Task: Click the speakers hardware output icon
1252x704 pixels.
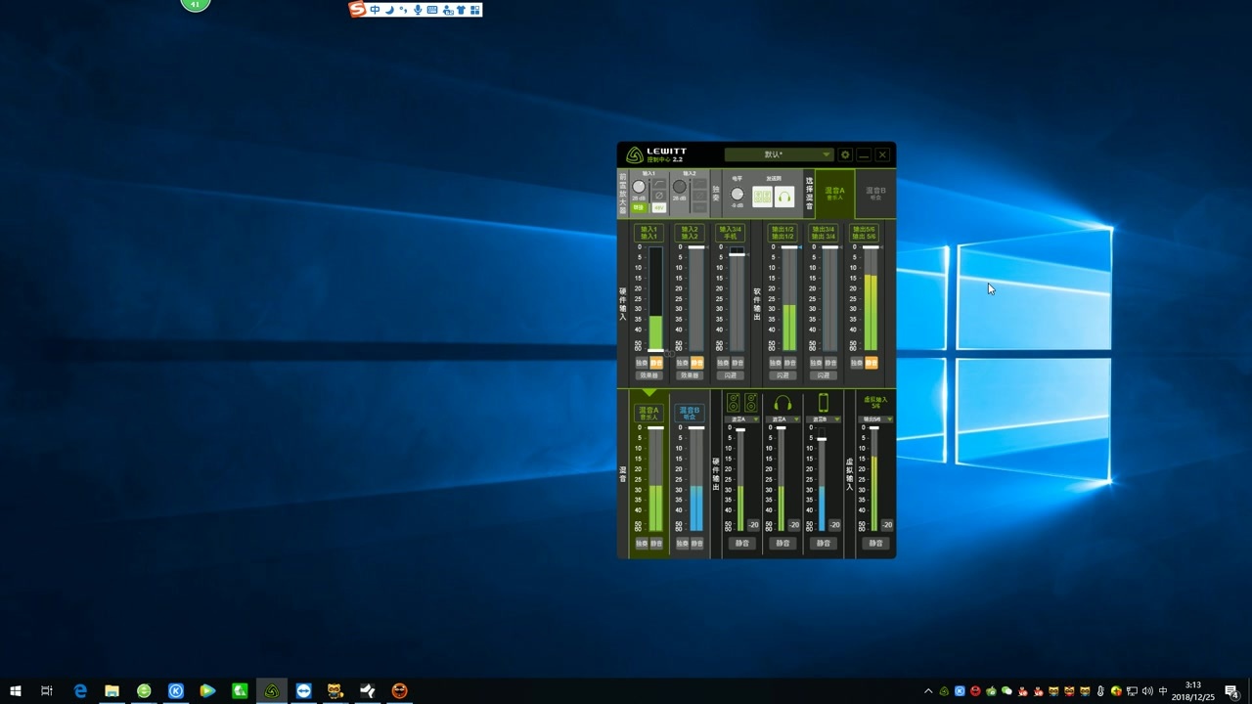Action: (x=742, y=403)
